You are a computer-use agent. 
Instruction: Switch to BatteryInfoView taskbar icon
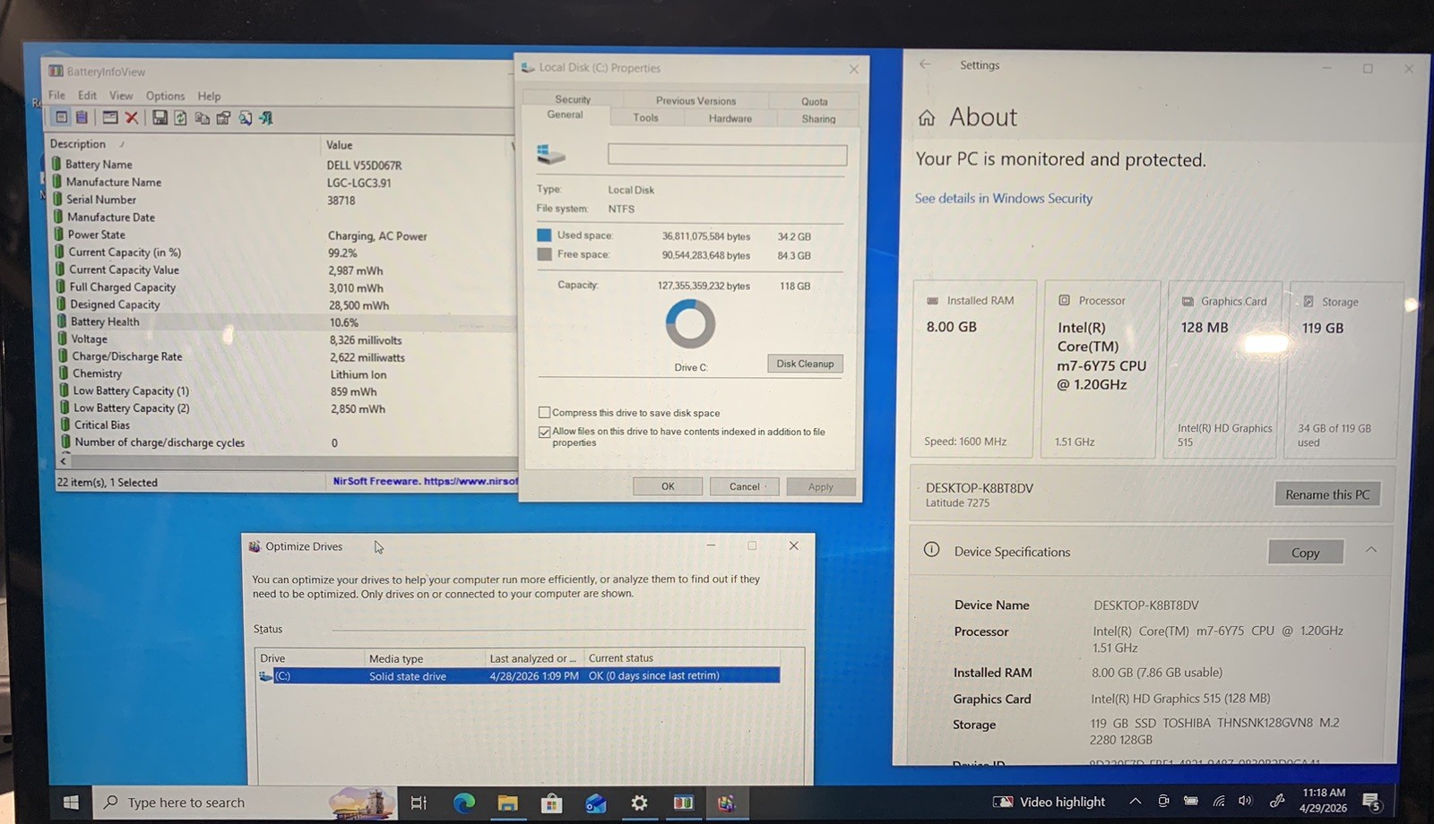coord(683,803)
